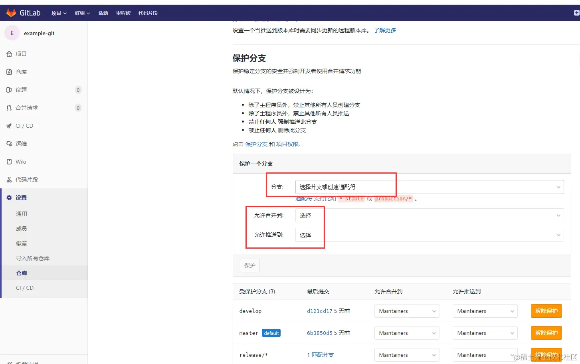
Task: Go to 成员 settings submenu
Action: pyautogui.click(x=22, y=229)
